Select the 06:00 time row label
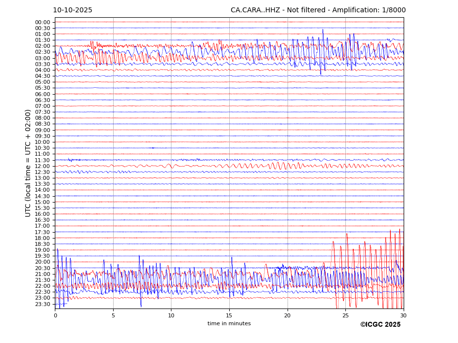 click(42, 94)
